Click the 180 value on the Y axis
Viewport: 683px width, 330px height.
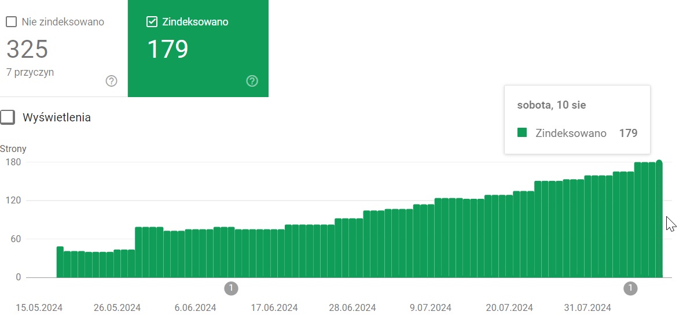(14, 162)
